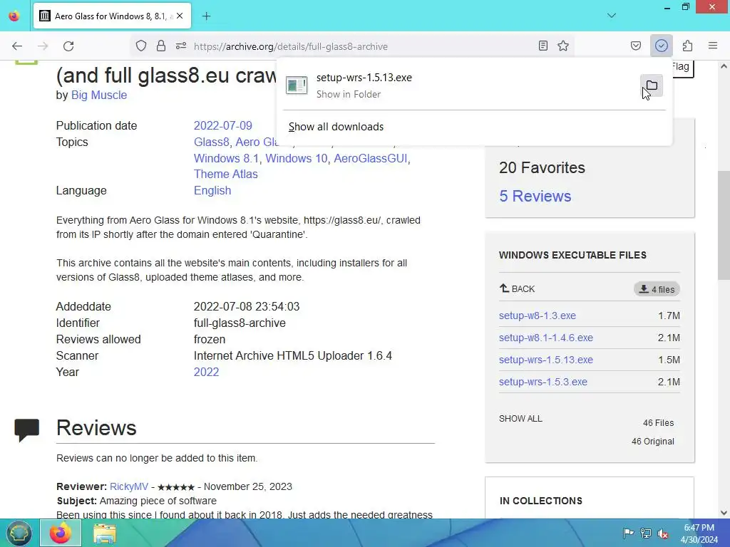Download setup-w8.1-1.4.6.exe
The width and height of the screenshot is (730, 547).
(545, 338)
